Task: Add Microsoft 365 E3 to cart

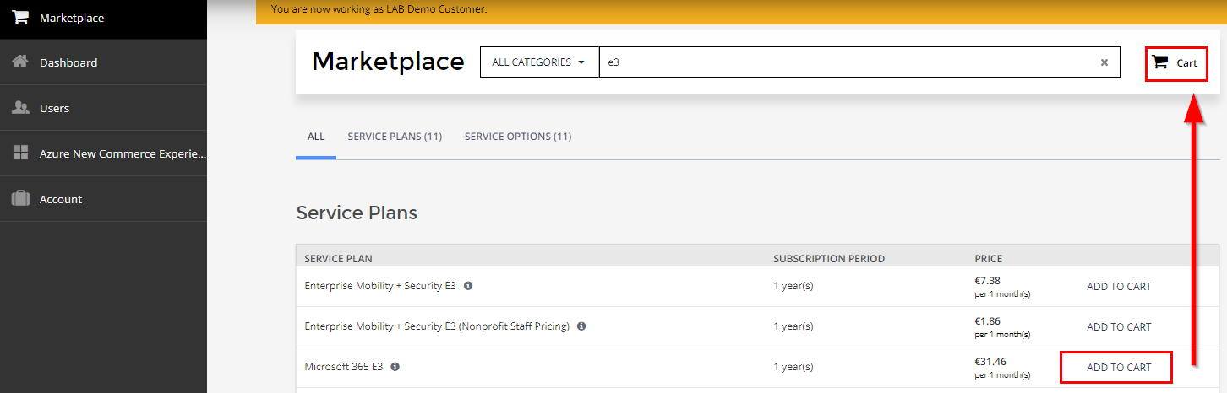Action: click(x=1119, y=368)
